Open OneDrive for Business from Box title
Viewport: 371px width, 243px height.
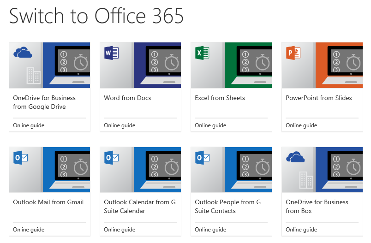[317, 207]
